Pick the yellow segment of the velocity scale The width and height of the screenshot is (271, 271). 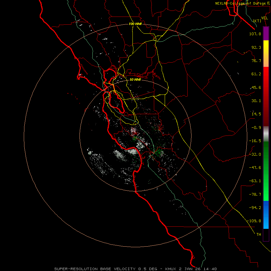tap(266, 54)
